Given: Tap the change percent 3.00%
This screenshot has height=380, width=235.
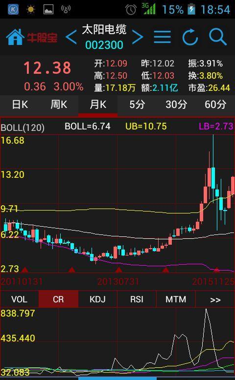Looking at the screenshot, I should [x=69, y=86].
